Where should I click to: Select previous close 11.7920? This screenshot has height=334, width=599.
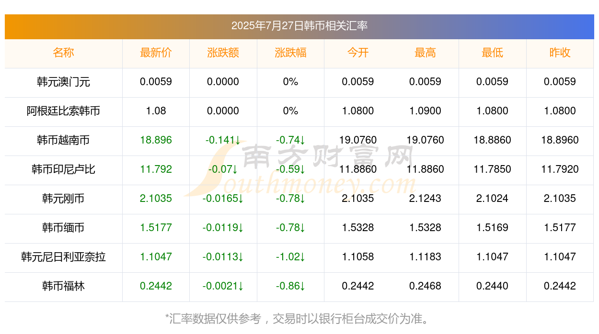(560, 169)
